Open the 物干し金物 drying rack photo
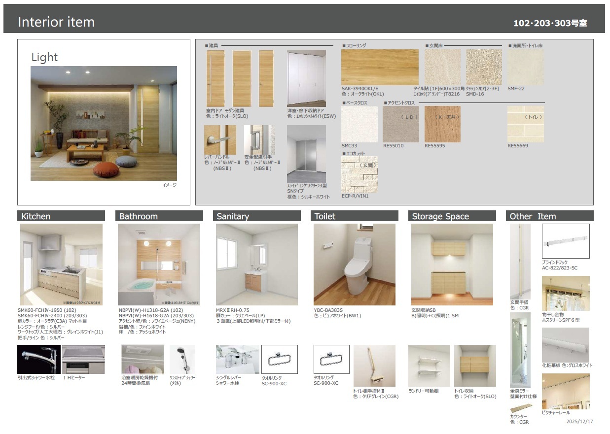Screen dimensions: 610x434 tap(566, 294)
